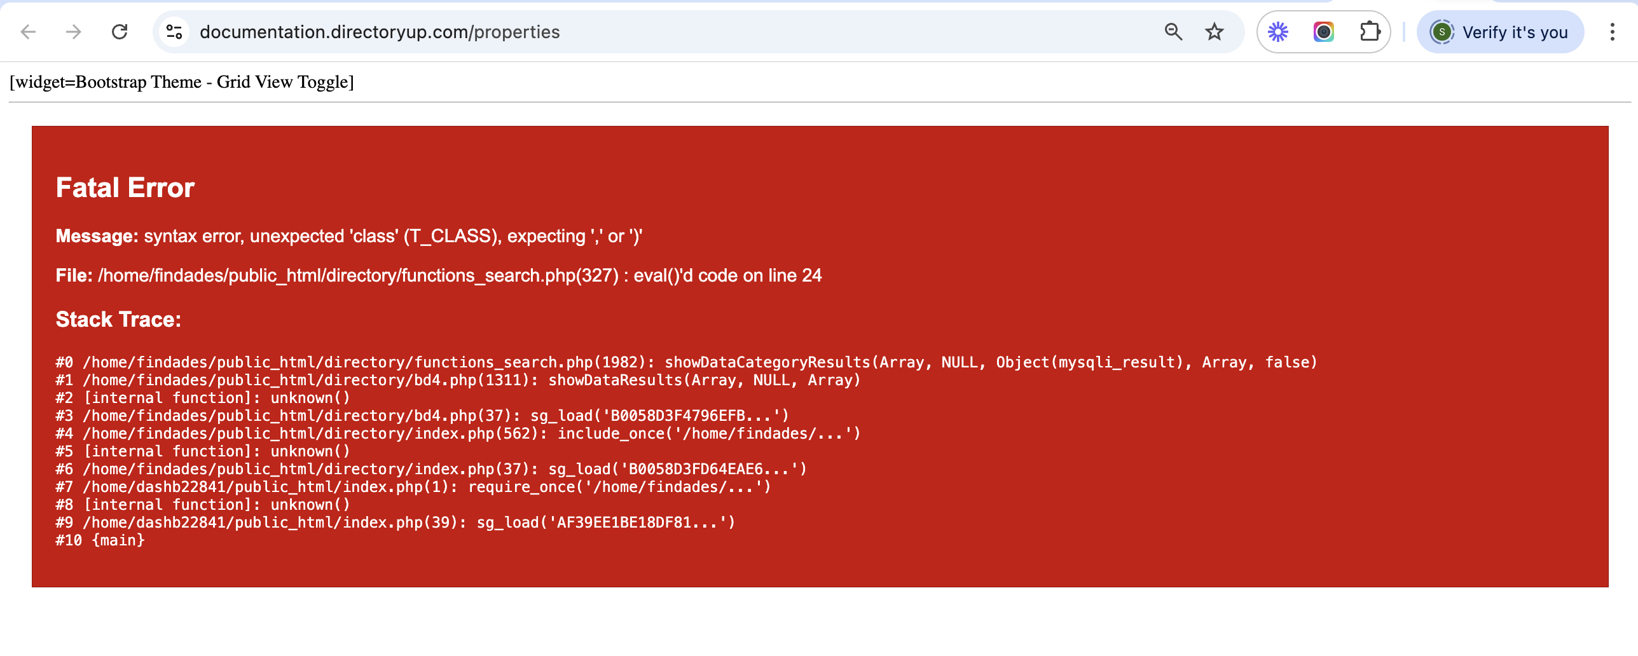Open the Extensions puzzle piece menu
The width and height of the screenshot is (1638, 656).
click(x=1370, y=32)
